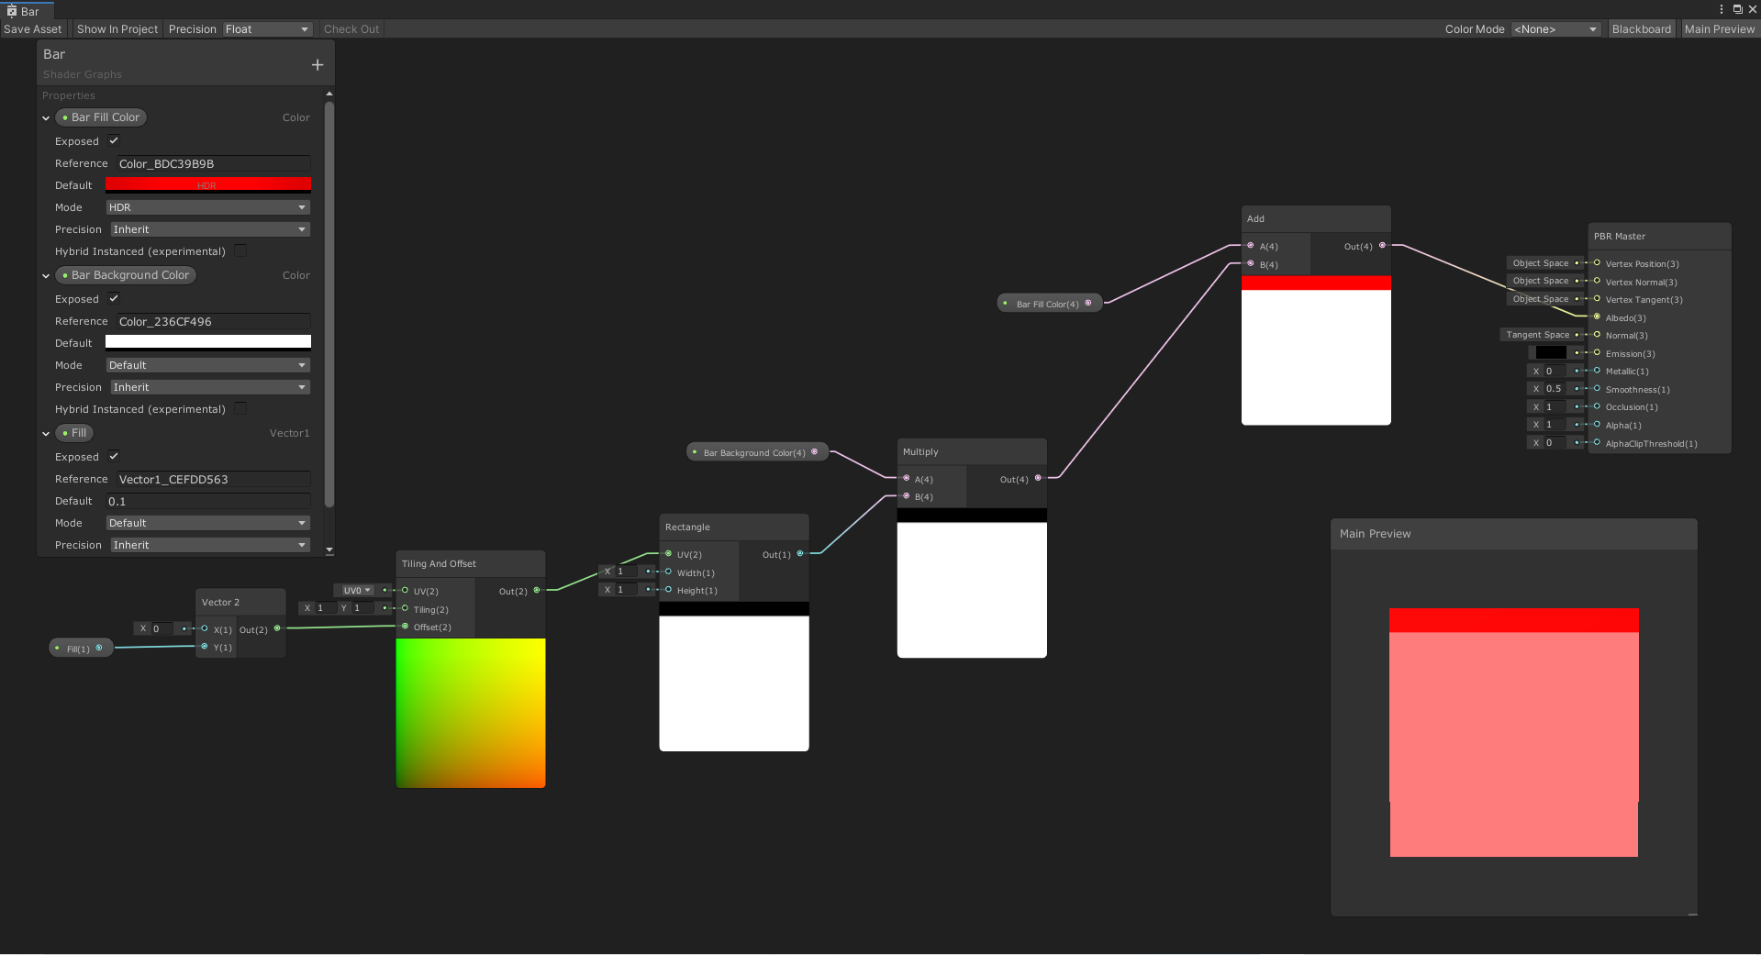Open the red HDR Default color picker
This screenshot has height=955, width=1761.
point(208,185)
